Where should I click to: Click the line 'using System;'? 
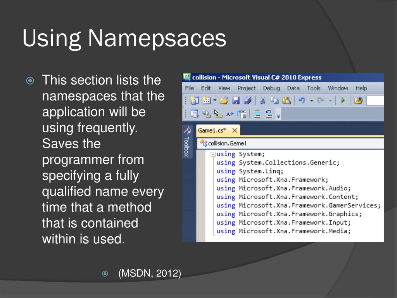point(240,154)
